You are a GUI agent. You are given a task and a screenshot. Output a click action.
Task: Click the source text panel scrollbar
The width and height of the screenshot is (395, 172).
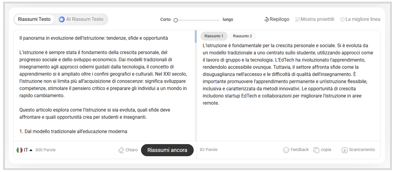pos(196,36)
